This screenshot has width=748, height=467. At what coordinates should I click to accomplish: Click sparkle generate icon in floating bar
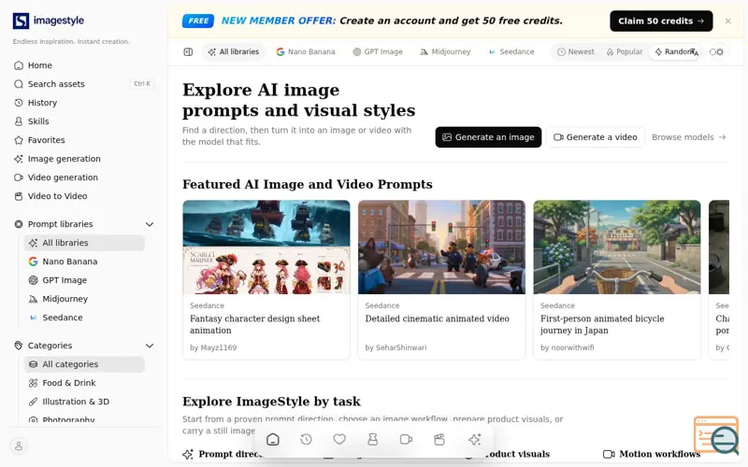(x=475, y=439)
